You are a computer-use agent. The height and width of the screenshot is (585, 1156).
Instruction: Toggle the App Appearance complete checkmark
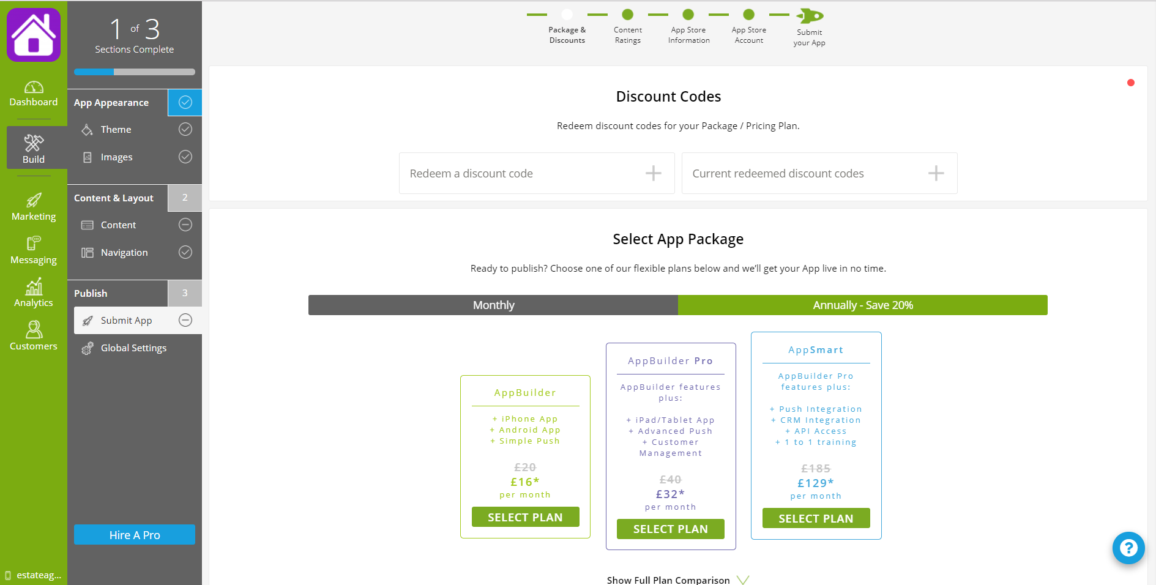(185, 102)
